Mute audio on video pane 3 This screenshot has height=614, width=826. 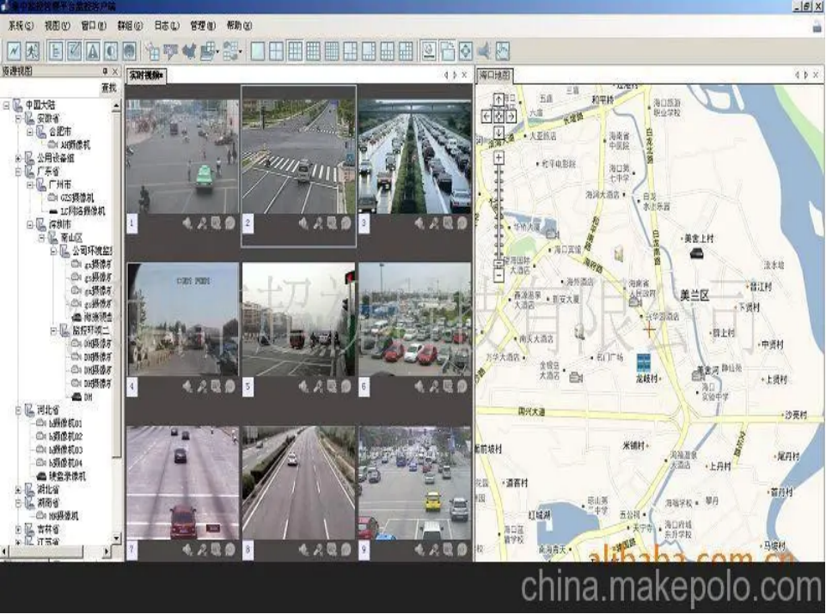click(419, 223)
